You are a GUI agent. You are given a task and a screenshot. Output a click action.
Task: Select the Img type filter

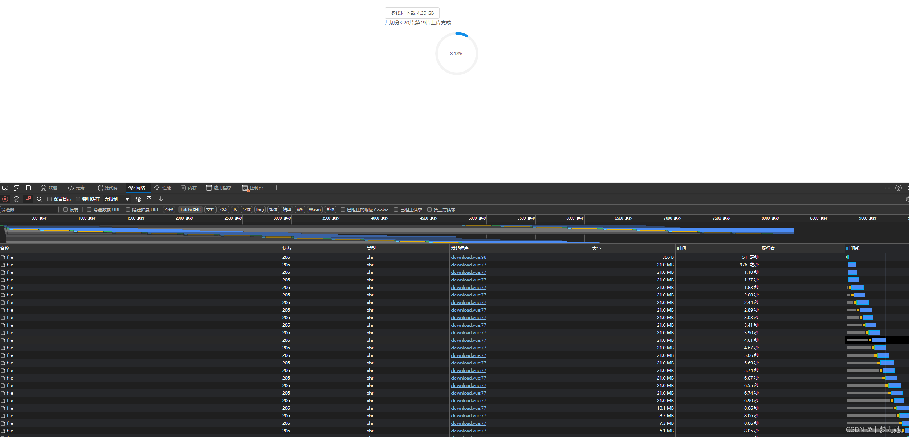pyautogui.click(x=260, y=210)
